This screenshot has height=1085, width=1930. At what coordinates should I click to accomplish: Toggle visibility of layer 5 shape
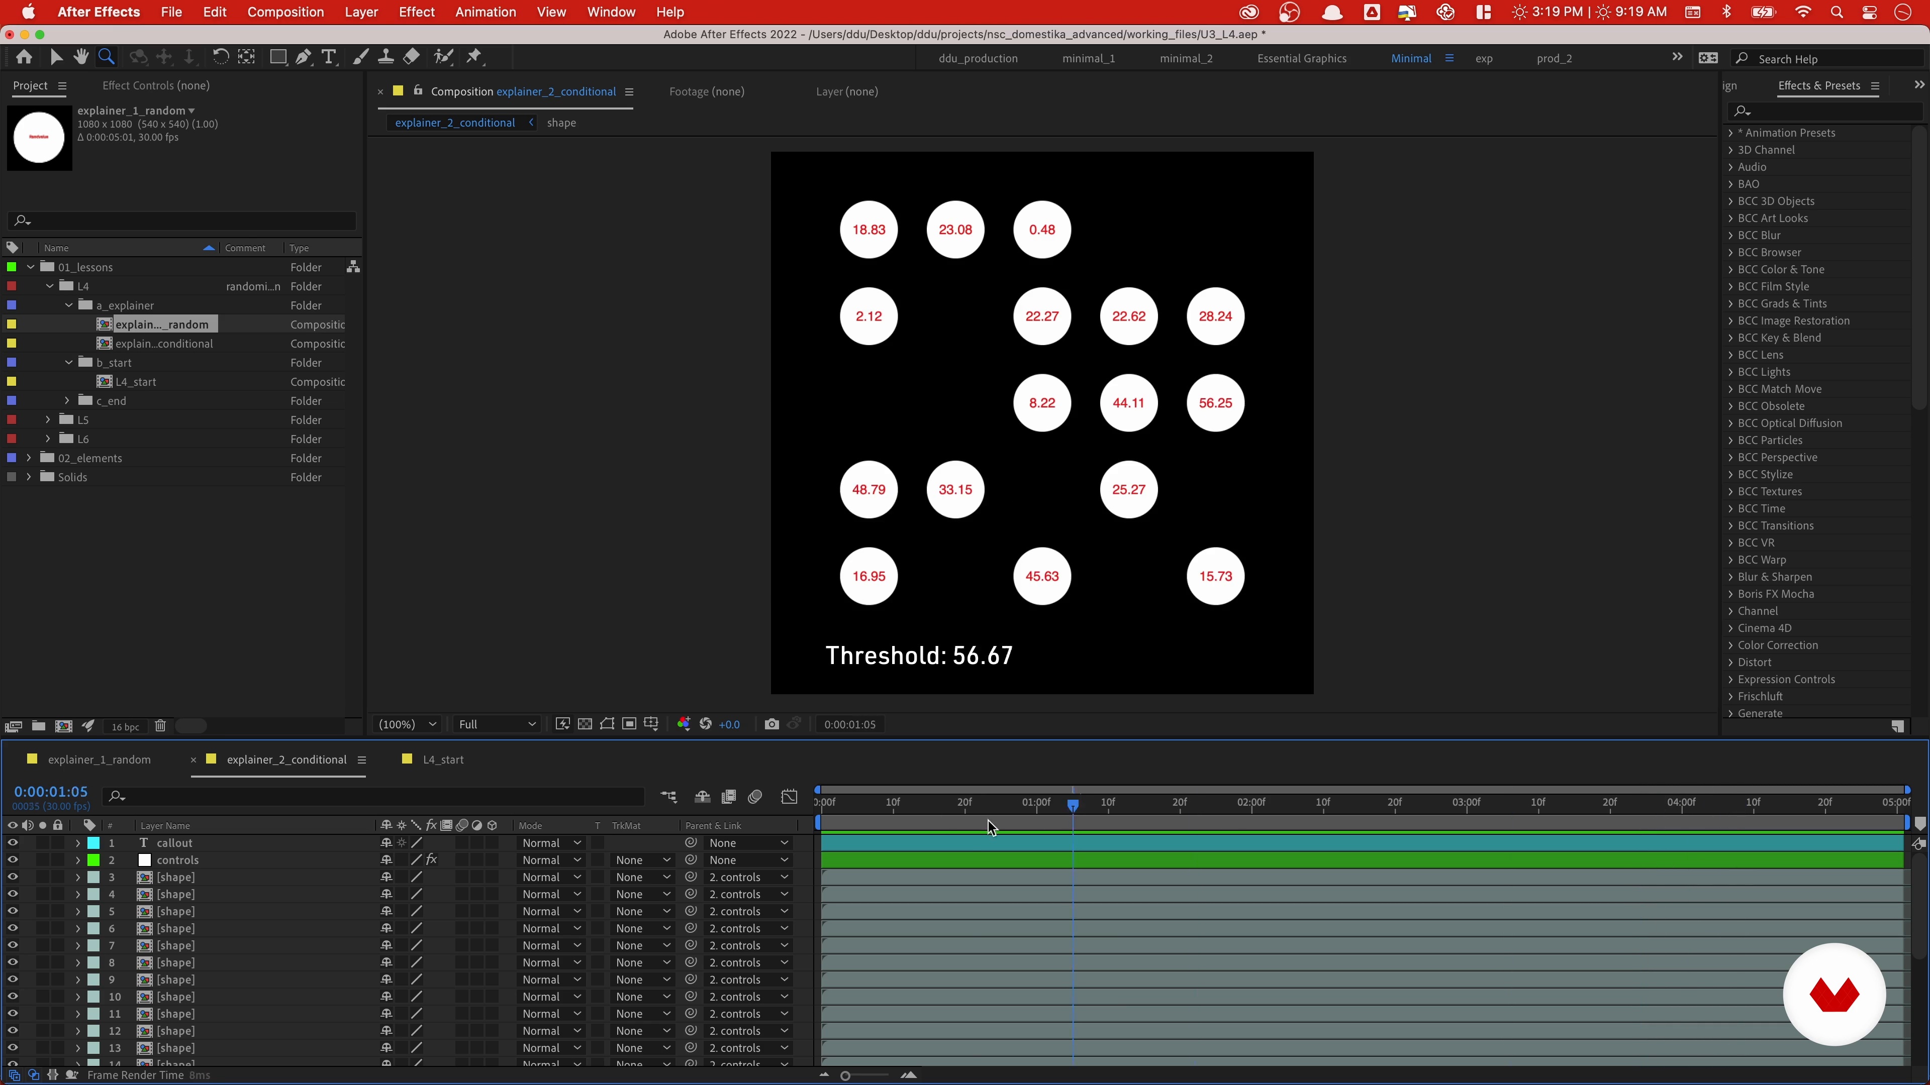13,911
